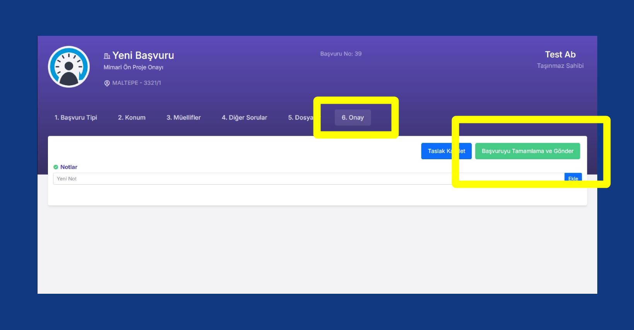The image size is (634, 330).
Task: Click the user avatar profile picture
Action: click(x=69, y=67)
